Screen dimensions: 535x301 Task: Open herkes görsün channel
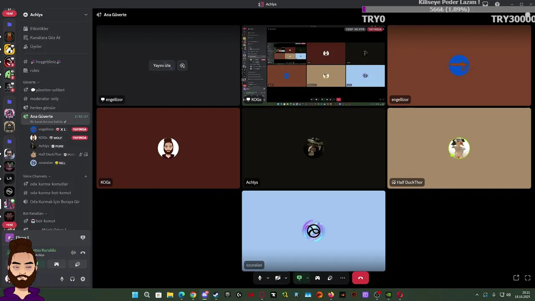[x=56, y=108]
